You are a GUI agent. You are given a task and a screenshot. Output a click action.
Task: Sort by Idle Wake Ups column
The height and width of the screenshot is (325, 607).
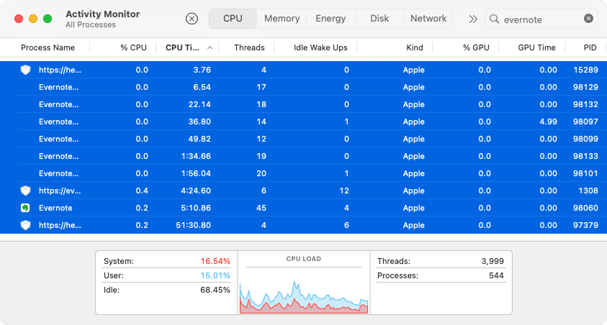click(x=320, y=47)
